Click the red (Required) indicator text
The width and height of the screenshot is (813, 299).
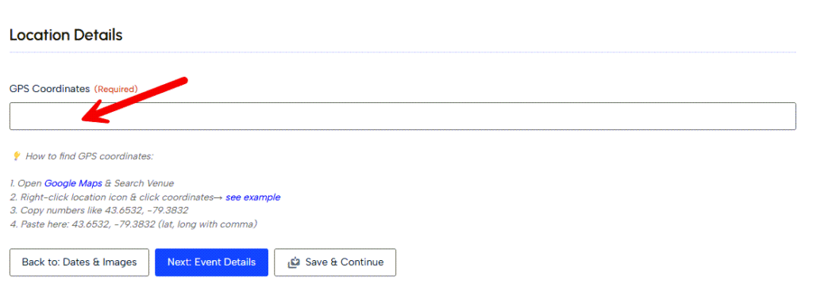(116, 89)
